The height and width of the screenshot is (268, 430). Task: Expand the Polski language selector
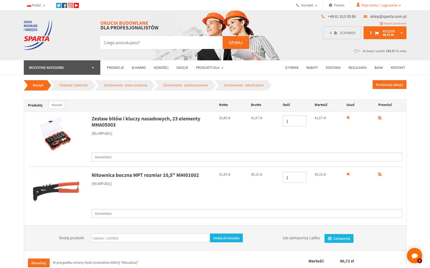(36, 5)
